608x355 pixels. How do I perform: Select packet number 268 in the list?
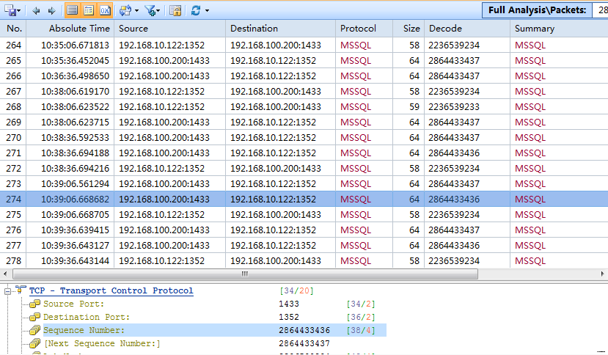click(x=14, y=106)
